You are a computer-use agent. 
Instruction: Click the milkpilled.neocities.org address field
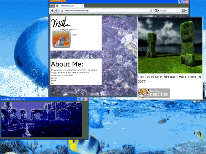pos(105,11)
